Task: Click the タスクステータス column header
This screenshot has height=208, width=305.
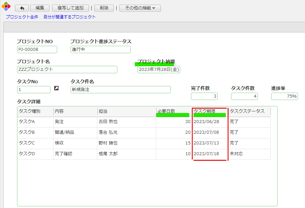Action: point(249,111)
